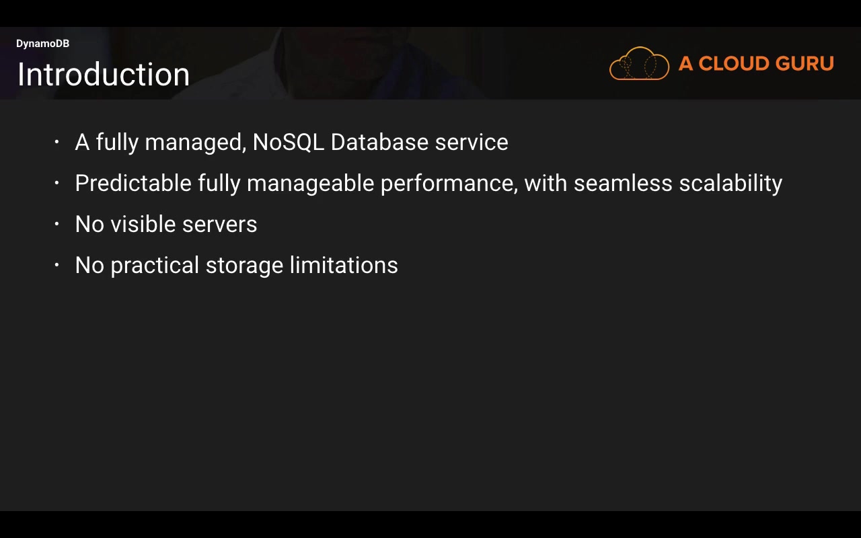Screen dimensions: 861x538
Task: Click the bullet dot before "Predictable"
Action: (57, 183)
